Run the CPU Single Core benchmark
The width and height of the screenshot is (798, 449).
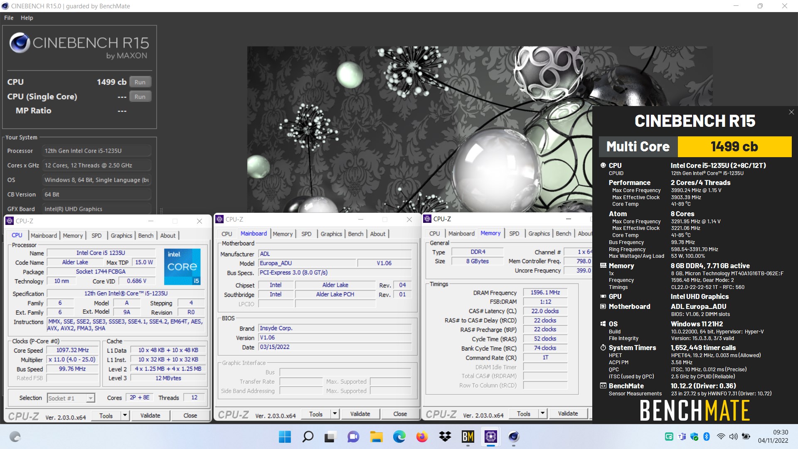(140, 96)
